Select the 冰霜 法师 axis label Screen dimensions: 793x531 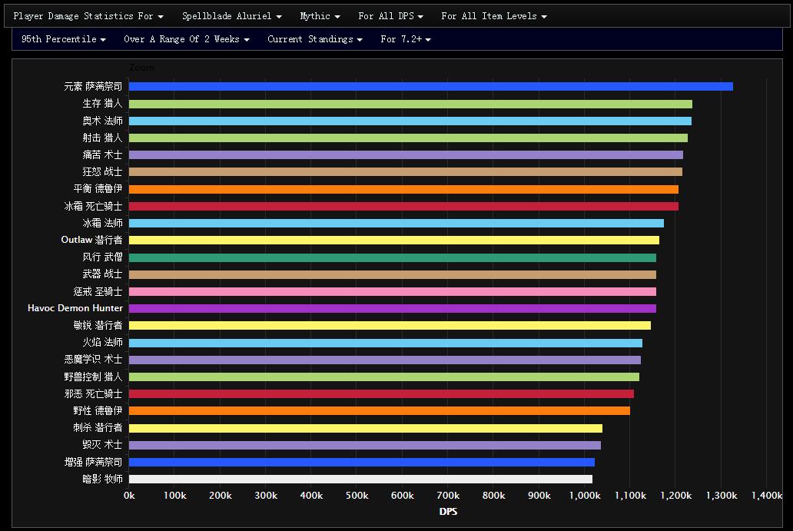pyautogui.click(x=103, y=223)
